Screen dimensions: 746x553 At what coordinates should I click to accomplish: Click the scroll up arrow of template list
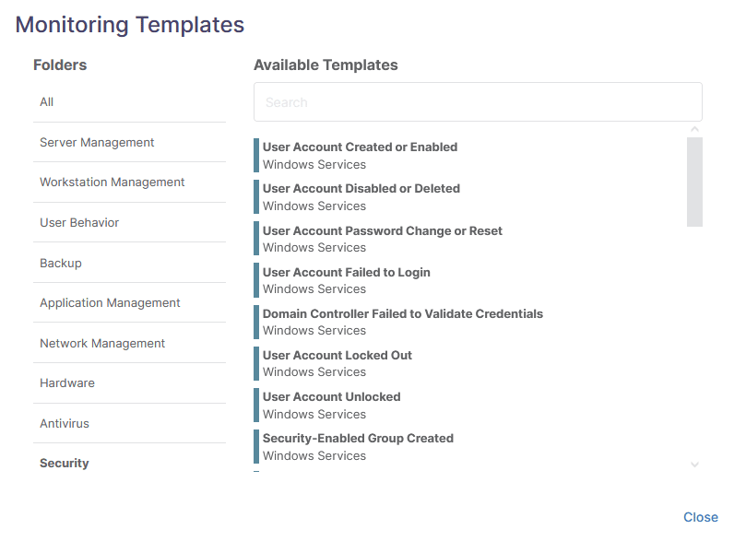[694, 129]
